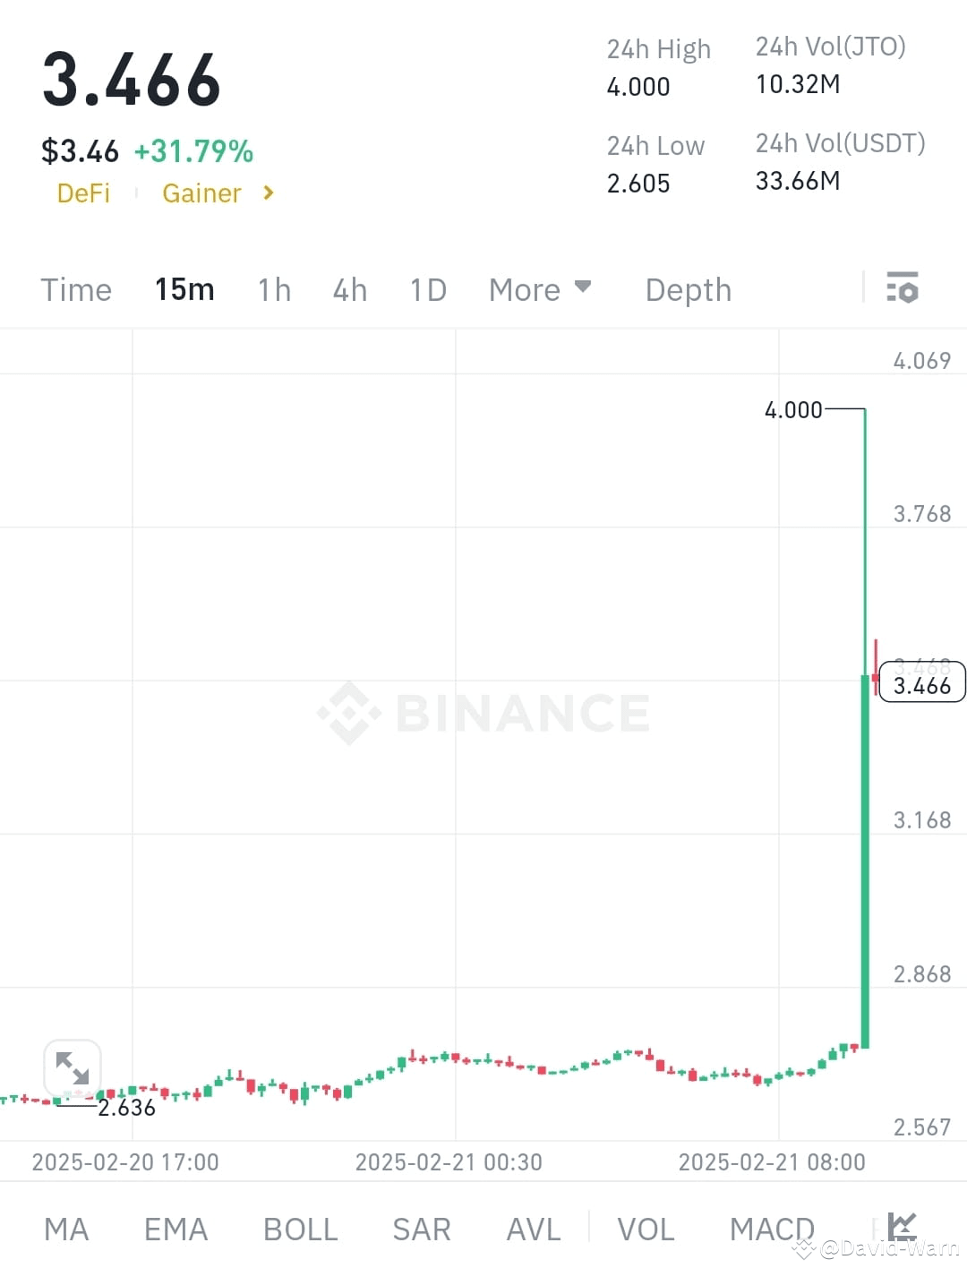Screen dimensions: 967x1268
Task: Enable the BOLL bands overlay
Action: click(x=300, y=1229)
